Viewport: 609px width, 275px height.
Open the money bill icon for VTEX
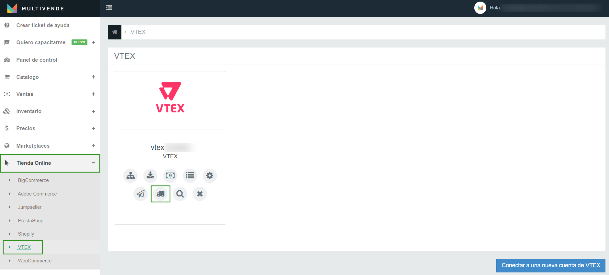(170, 175)
